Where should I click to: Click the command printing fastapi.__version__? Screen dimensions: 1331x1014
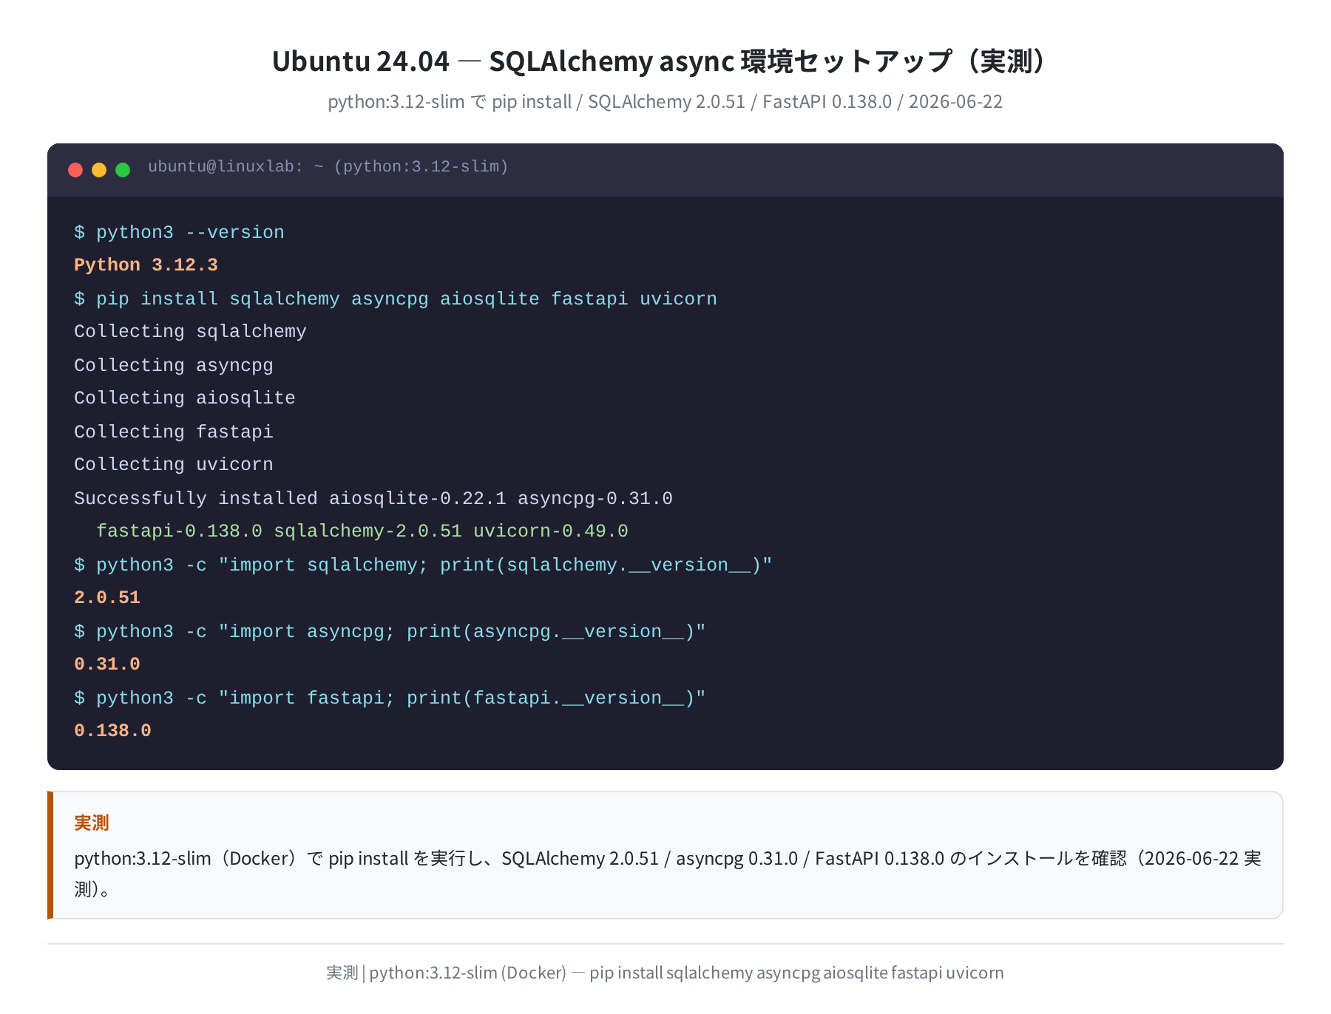[390, 698]
